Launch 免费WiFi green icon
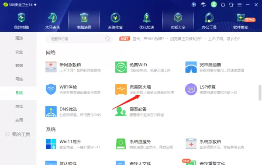 [x=121, y=67]
